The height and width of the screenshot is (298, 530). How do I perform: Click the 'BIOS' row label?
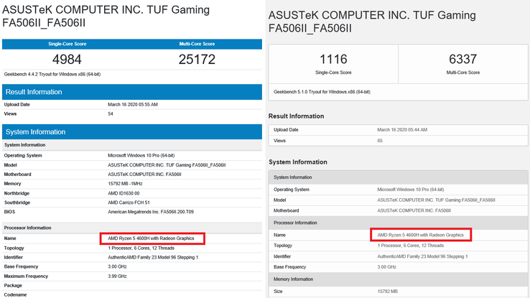point(9,212)
